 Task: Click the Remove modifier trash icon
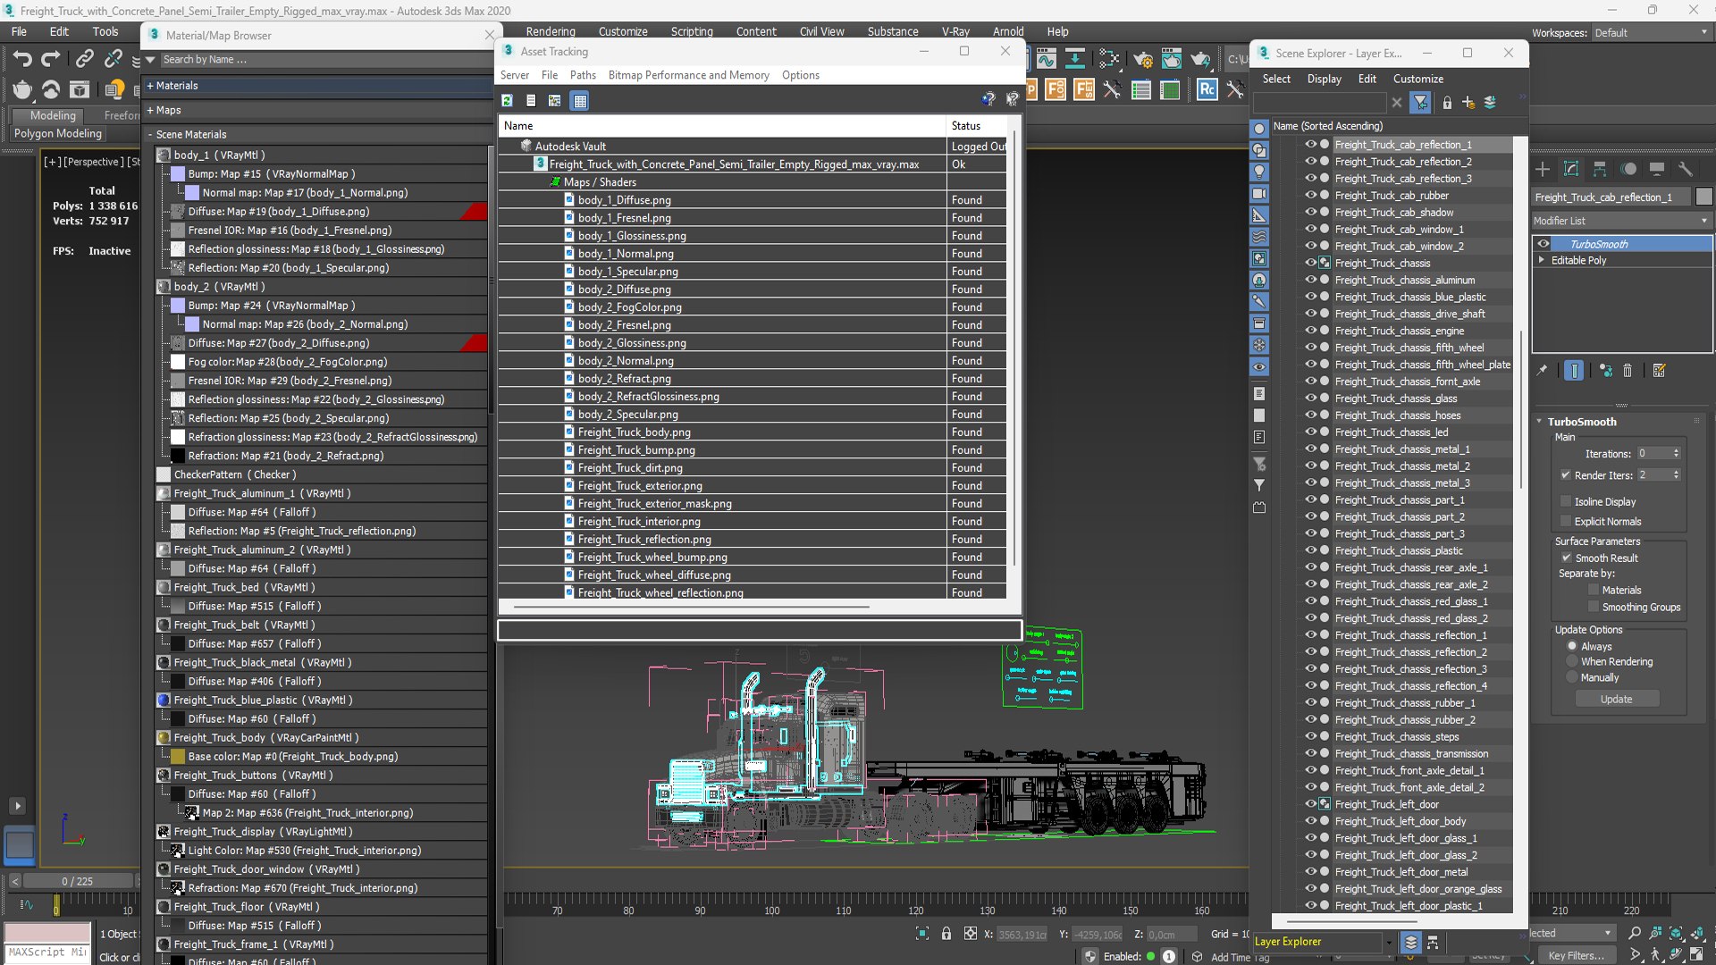(1628, 370)
